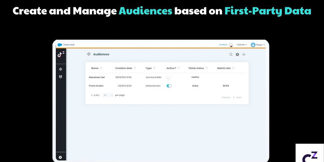Image resolution: width=324 pixels, height=162 pixels.
Task: Click the 04/2023 18:30 creation date
Action: (x=125, y=86)
